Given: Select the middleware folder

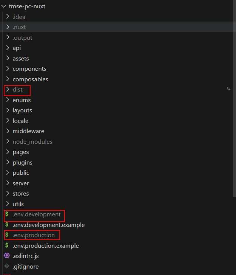Looking at the screenshot, I should tap(28, 131).
